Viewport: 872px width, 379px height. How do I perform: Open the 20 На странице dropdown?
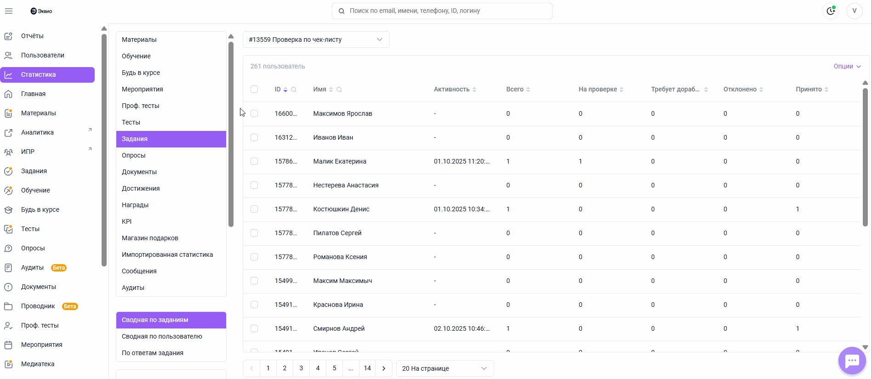pyautogui.click(x=445, y=368)
